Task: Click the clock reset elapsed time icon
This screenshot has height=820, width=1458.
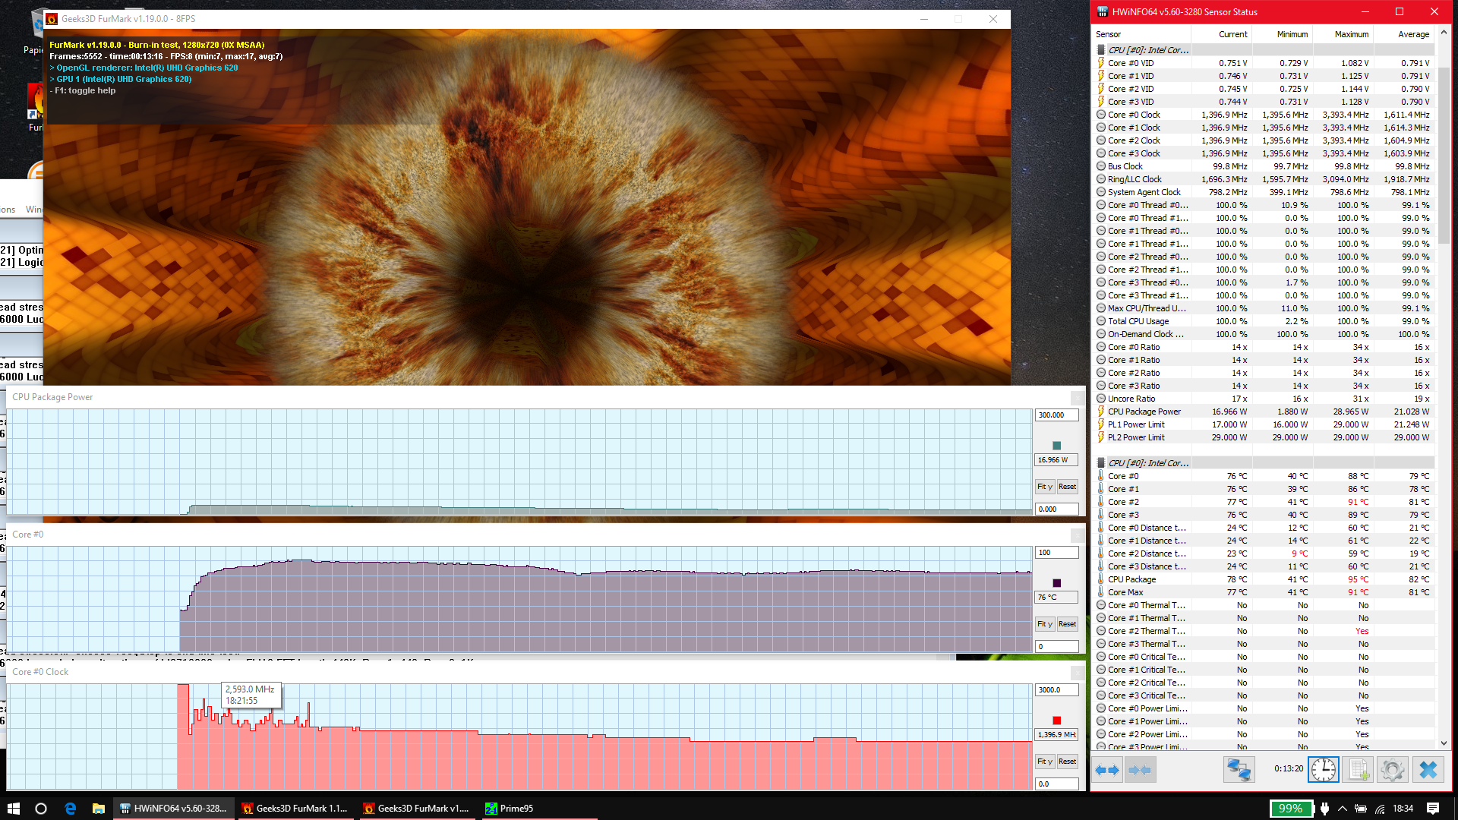Action: click(x=1323, y=770)
